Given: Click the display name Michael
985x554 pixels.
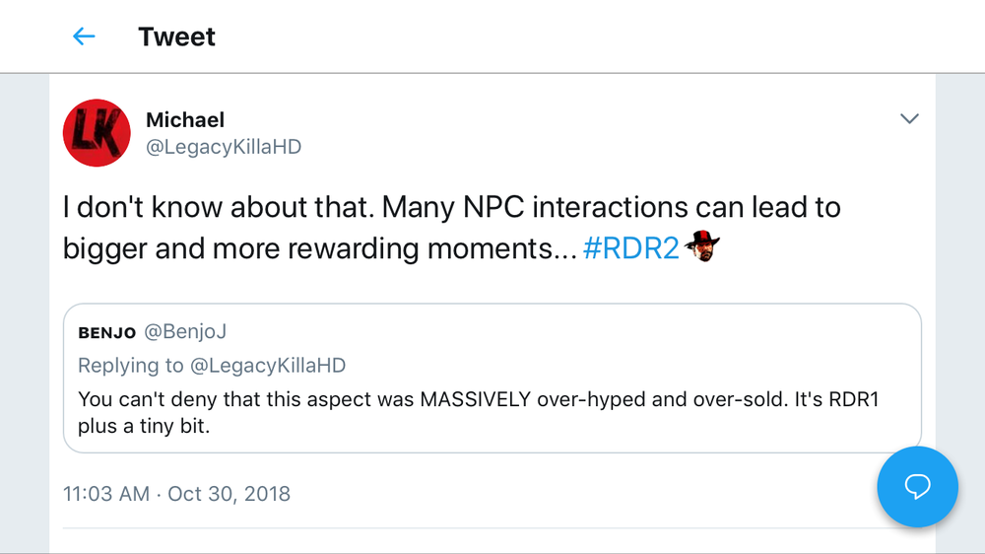Looking at the screenshot, I should 185,120.
